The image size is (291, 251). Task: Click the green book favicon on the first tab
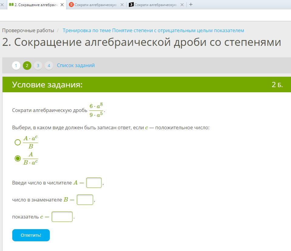11,5
